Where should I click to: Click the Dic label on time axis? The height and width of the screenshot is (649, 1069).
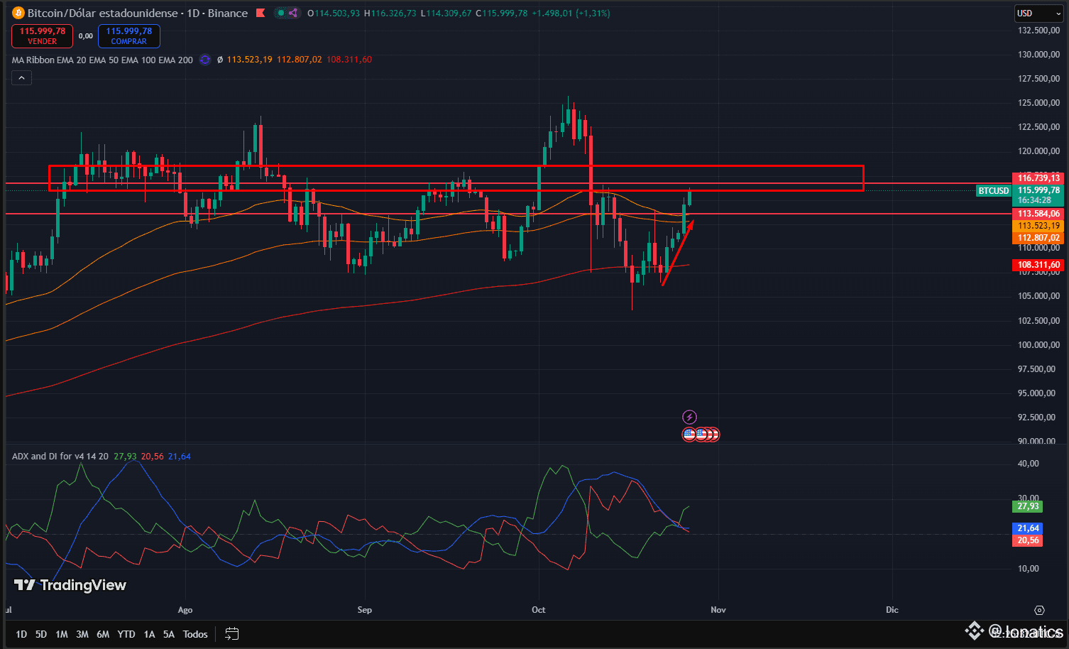[x=892, y=610]
